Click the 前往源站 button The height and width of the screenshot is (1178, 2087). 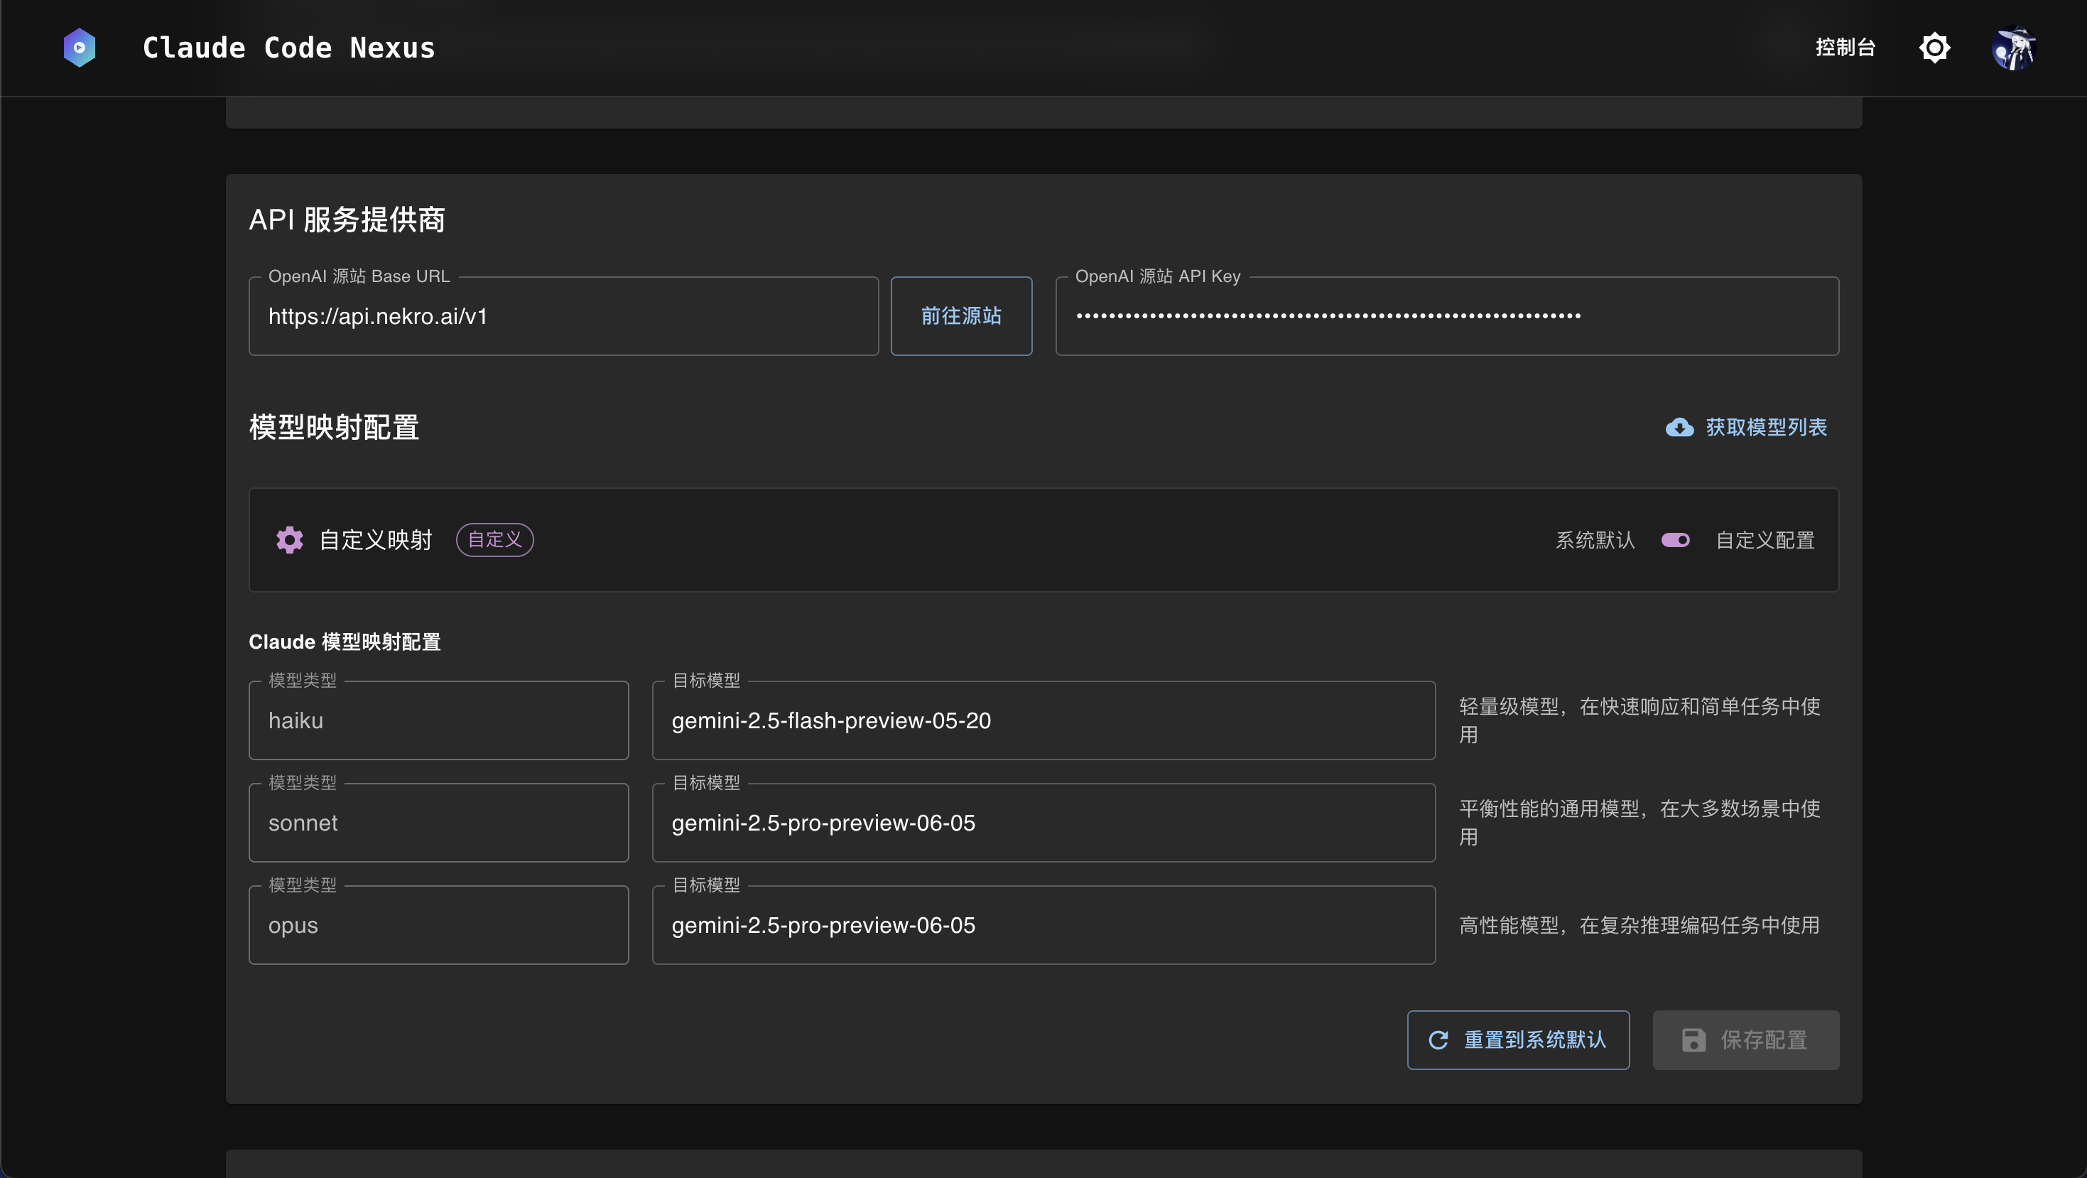tap(962, 316)
